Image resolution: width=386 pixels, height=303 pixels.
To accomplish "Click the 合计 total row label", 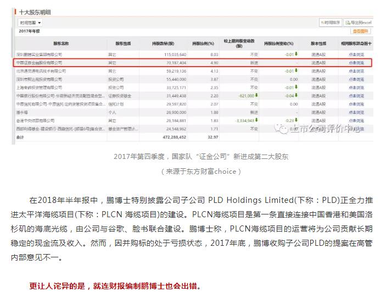I will pyautogui.click(x=20, y=137).
